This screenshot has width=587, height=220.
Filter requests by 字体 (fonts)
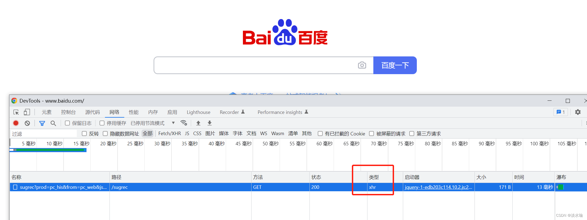[x=238, y=134]
